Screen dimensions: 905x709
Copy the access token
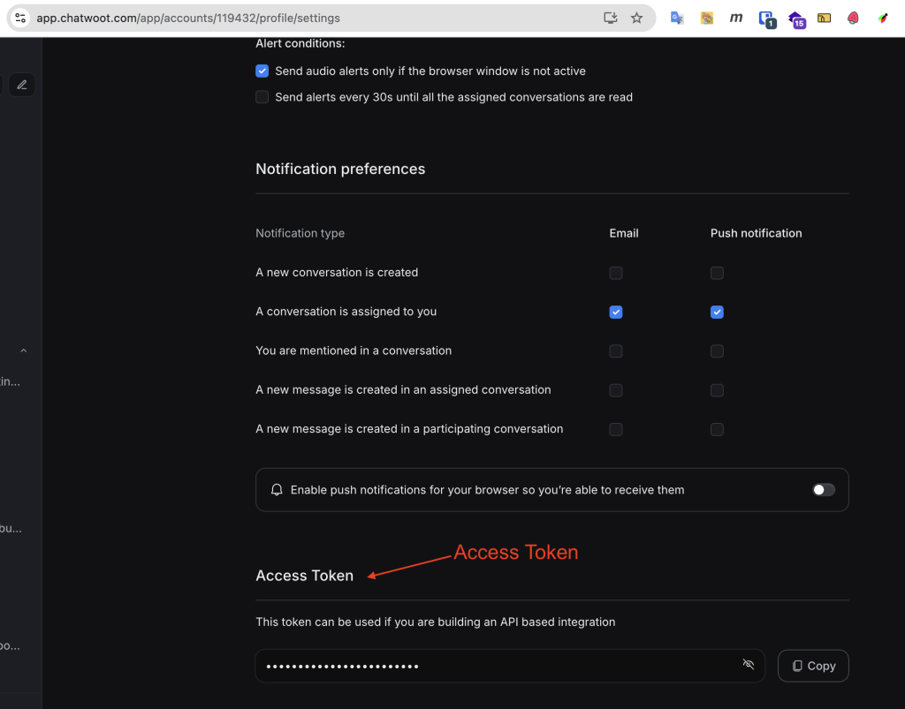(x=813, y=666)
